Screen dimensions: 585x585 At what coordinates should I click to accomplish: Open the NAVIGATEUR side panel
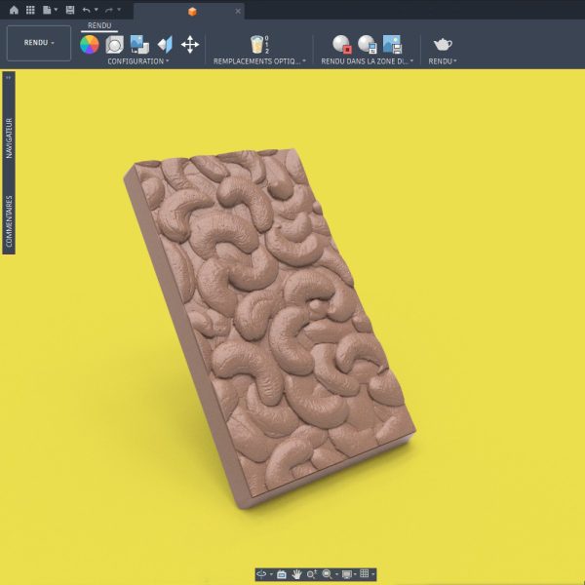coord(9,138)
